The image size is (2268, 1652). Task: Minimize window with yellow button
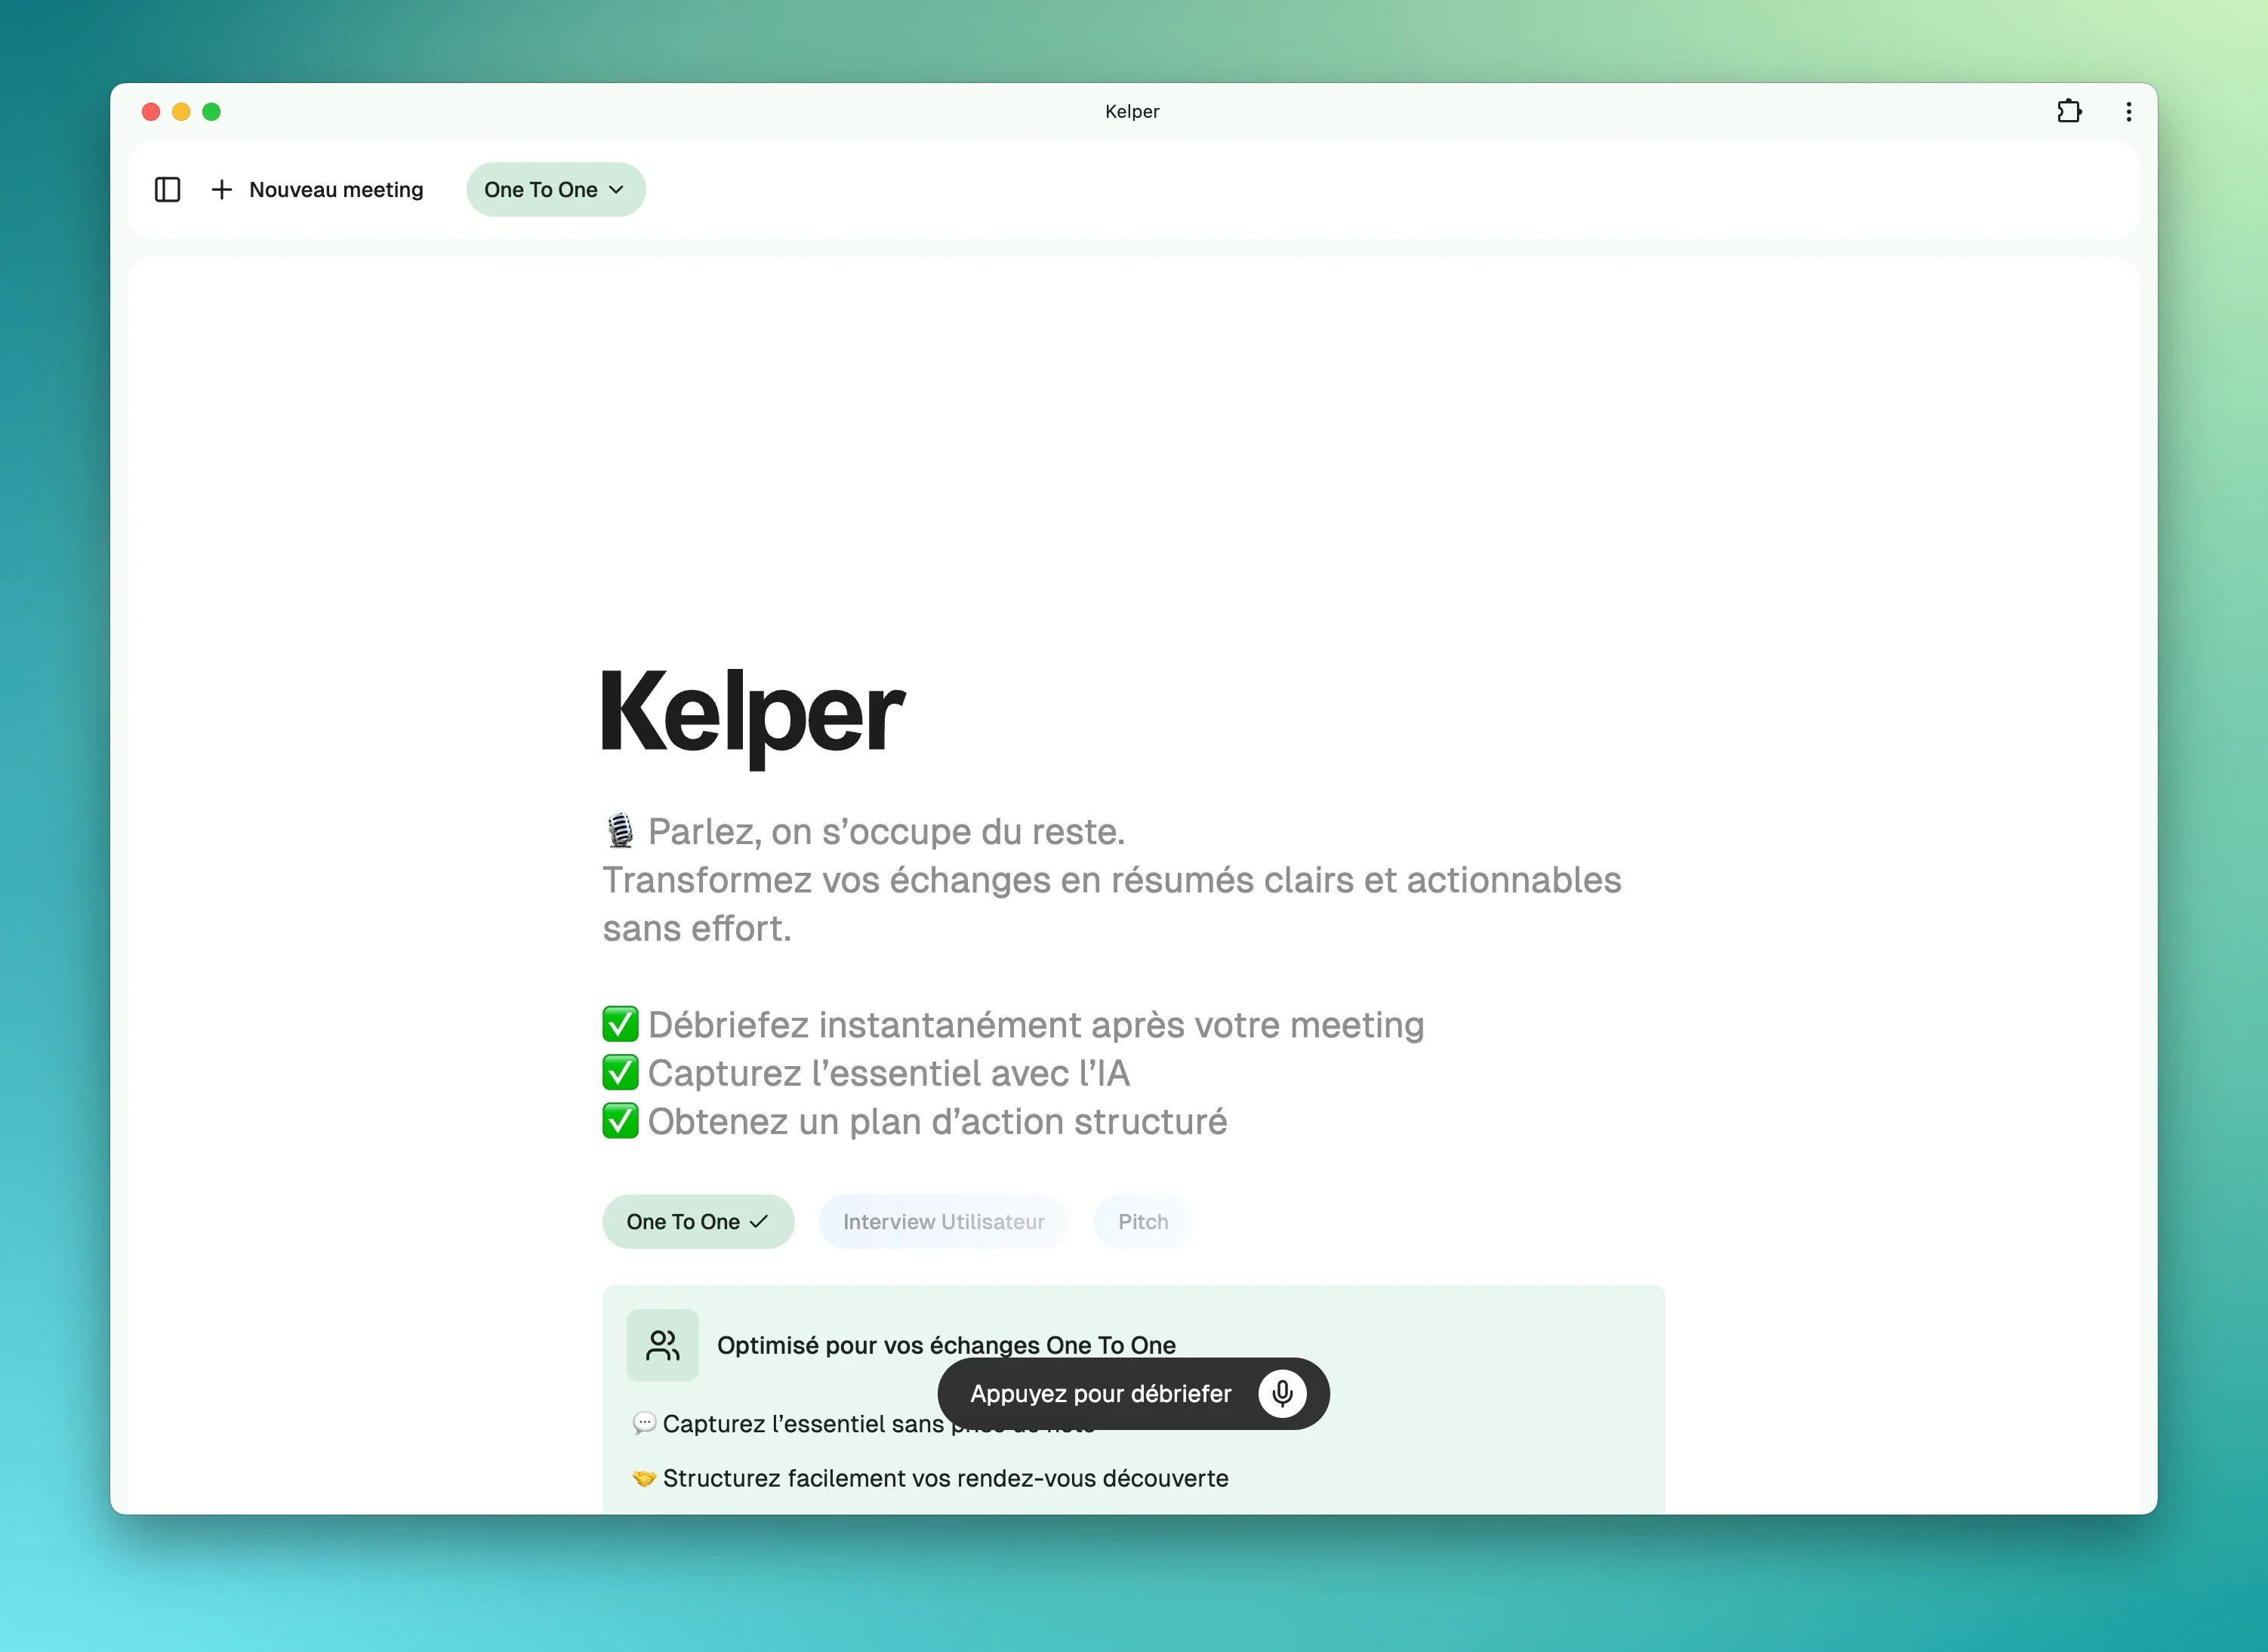click(x=181, y=112)
